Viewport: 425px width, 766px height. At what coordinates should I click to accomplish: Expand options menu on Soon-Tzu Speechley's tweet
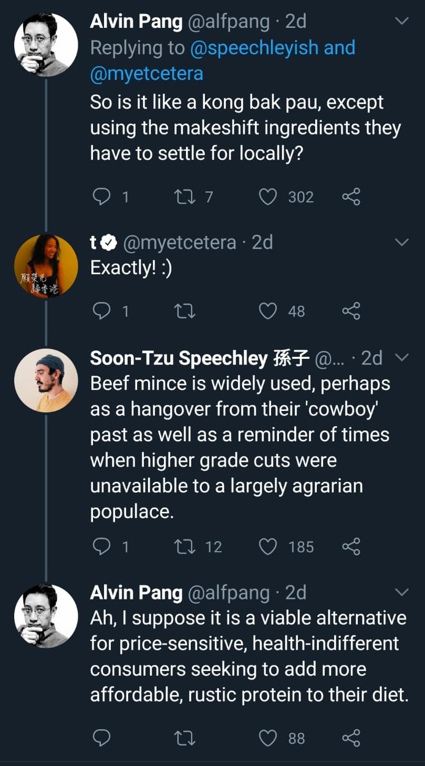[x=401, y=358]
